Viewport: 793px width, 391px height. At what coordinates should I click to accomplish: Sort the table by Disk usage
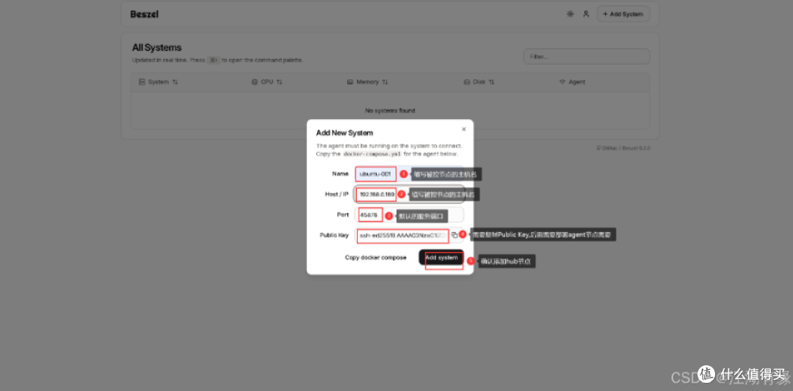click(x=491, y=82)
